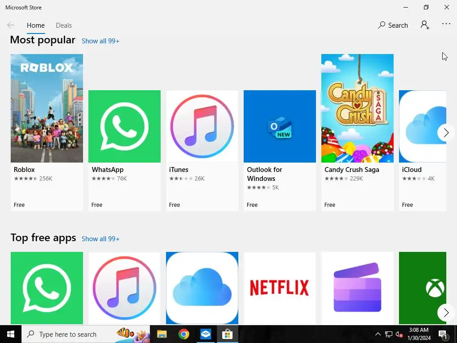Click the iCloud title text
The height and width of the screenshot is (343, 457).
(x=412, y=169)
